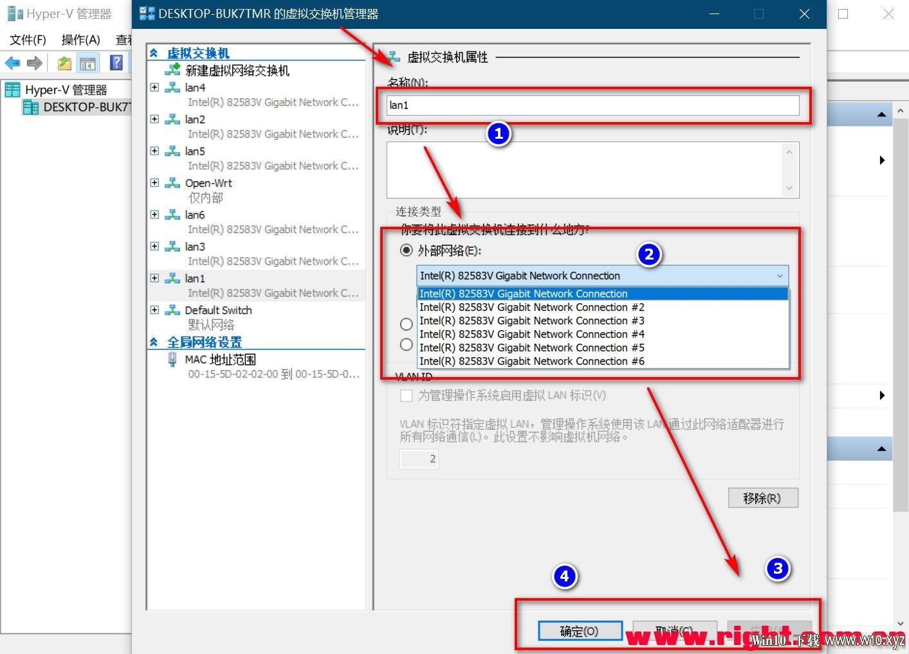
Task: Select the lan6 virtual switch
Action: coord(195,215)
